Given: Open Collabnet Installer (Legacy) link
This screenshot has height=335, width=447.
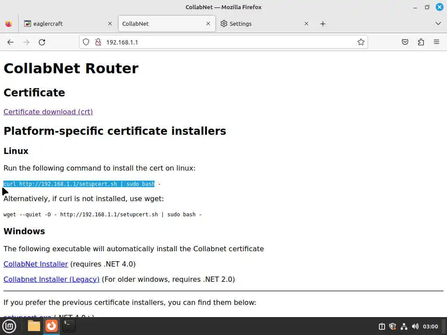Looking at the screenshot, I should click(52, 279).
